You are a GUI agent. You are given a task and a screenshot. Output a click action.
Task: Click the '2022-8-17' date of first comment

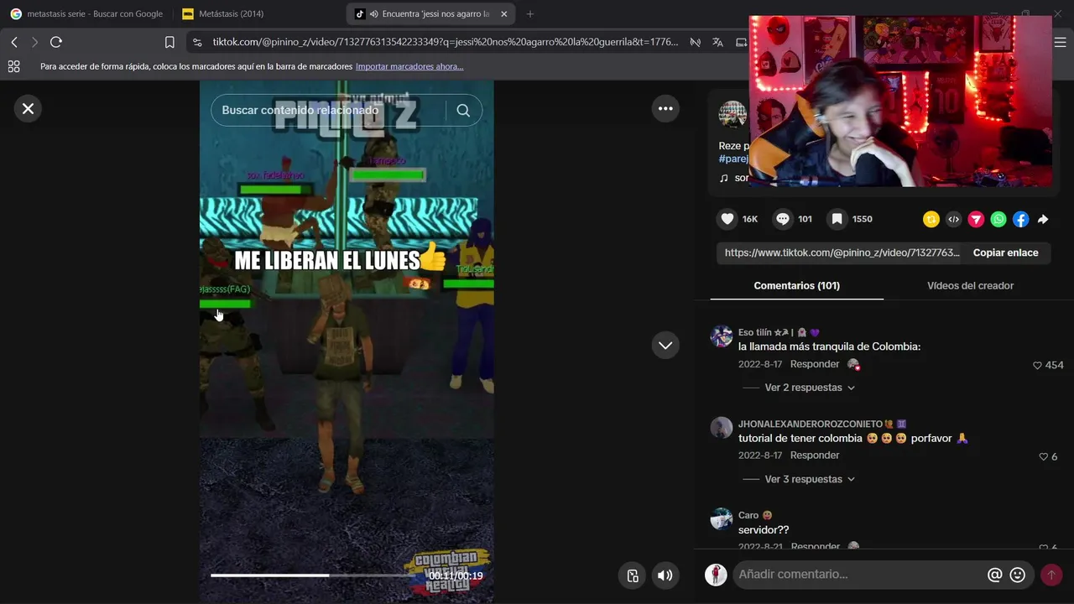coord(760,364)
